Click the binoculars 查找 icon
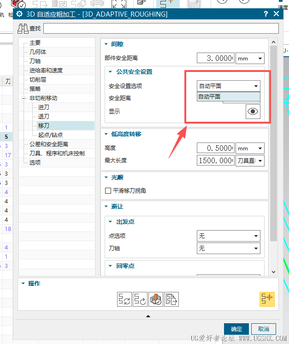Image resolution: width=289 pixels, height=344 pixels. point(23,29)
